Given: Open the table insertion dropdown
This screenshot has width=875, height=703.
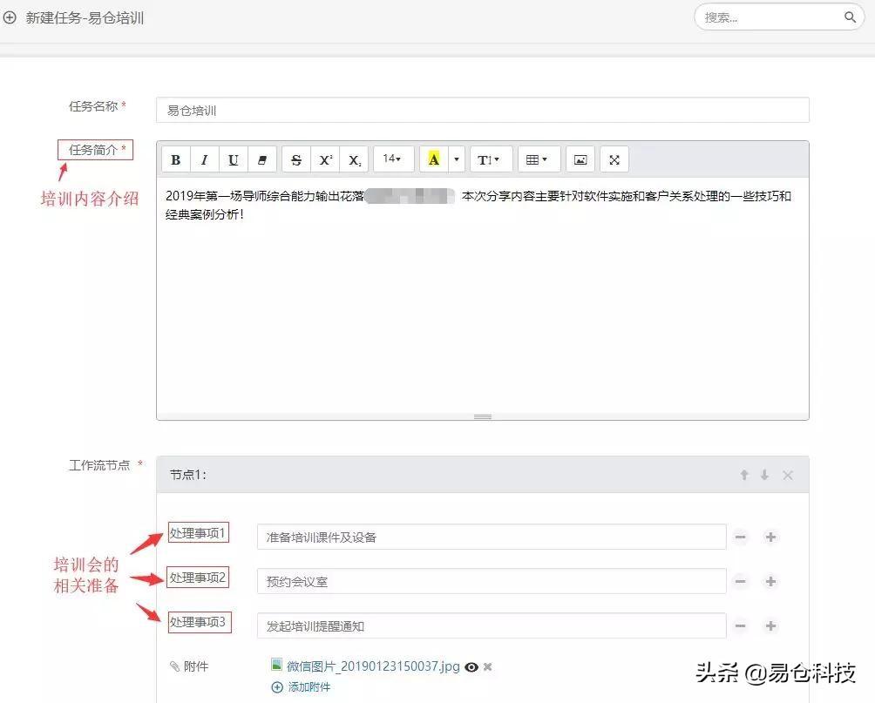Looking at the screenshot, I should click(x=539, y=159).
